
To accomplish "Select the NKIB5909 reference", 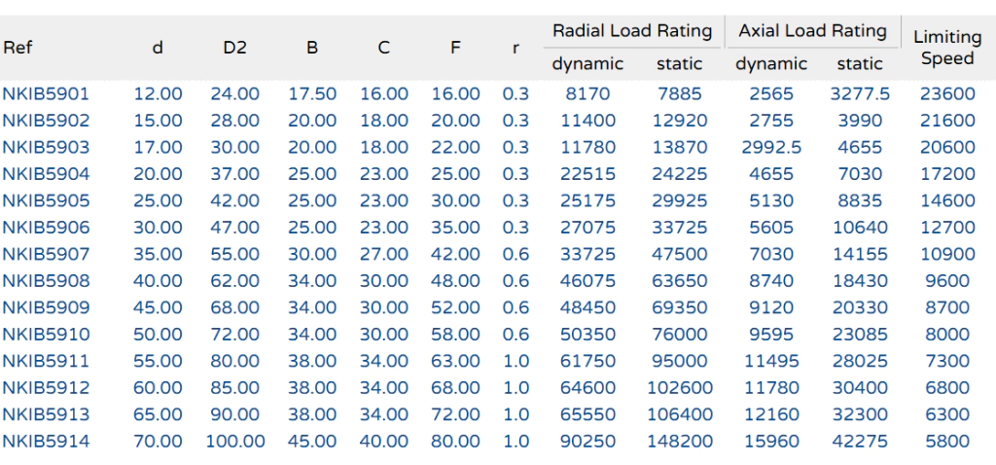I will tap(46, 307).
